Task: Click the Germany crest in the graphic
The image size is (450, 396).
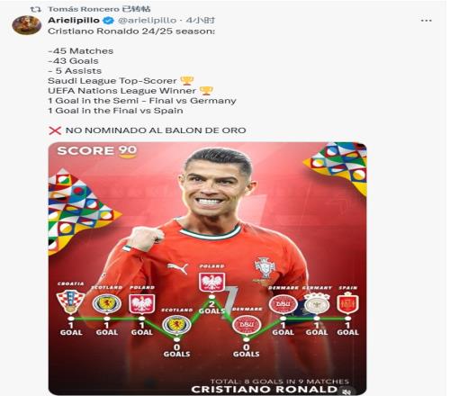Action: 317,303
